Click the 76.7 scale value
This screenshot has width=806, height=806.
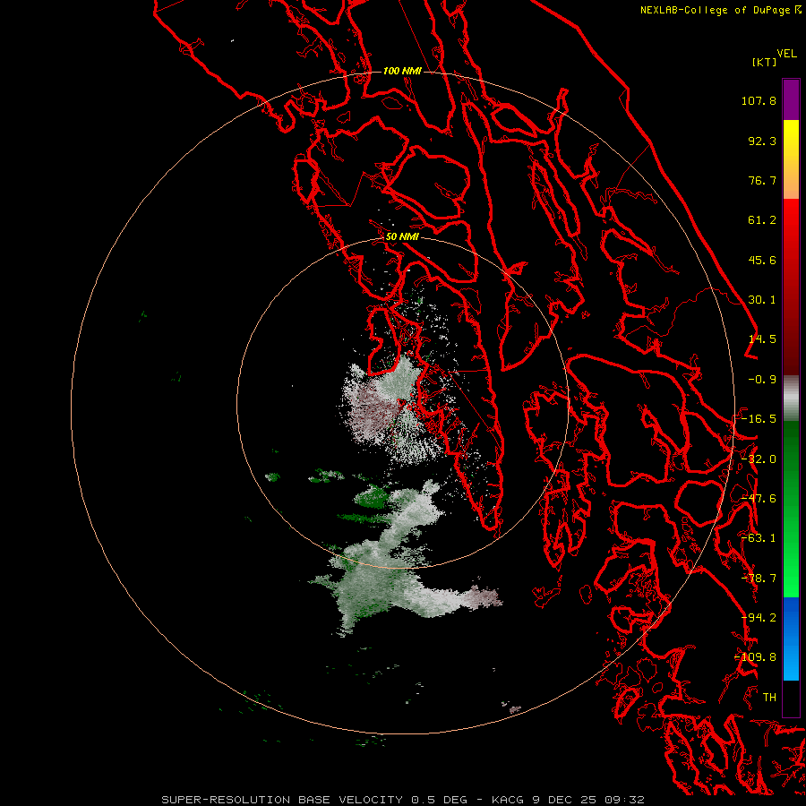click(762, 180)
